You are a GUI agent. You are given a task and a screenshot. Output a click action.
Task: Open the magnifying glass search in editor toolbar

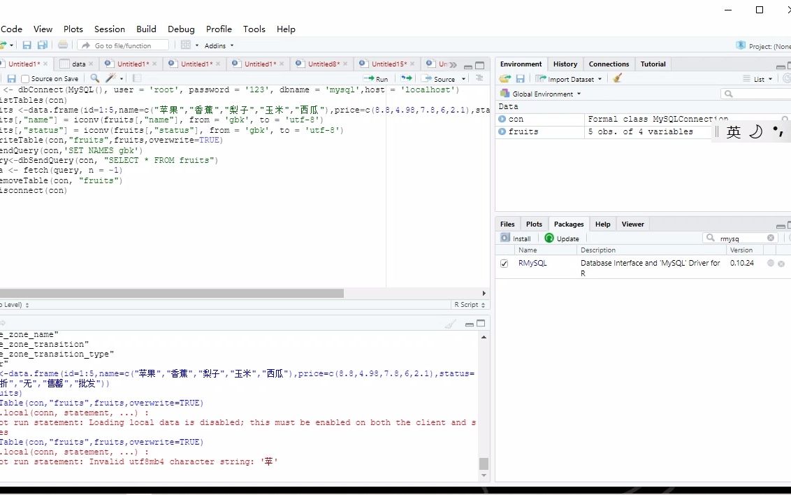tap(94, 78)
